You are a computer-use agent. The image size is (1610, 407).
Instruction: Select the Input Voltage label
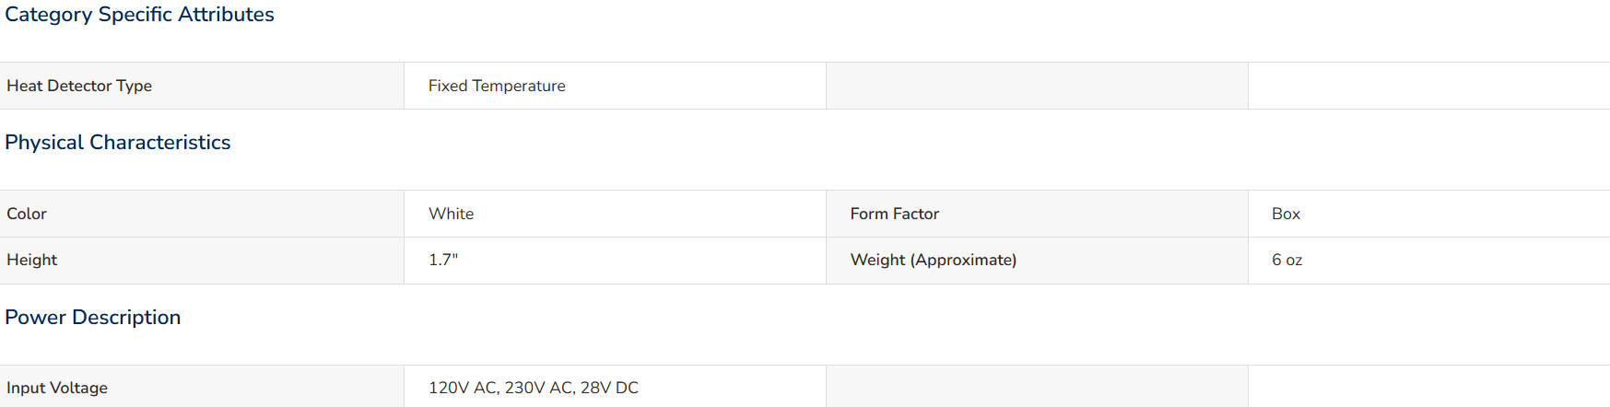pos(57,388)
